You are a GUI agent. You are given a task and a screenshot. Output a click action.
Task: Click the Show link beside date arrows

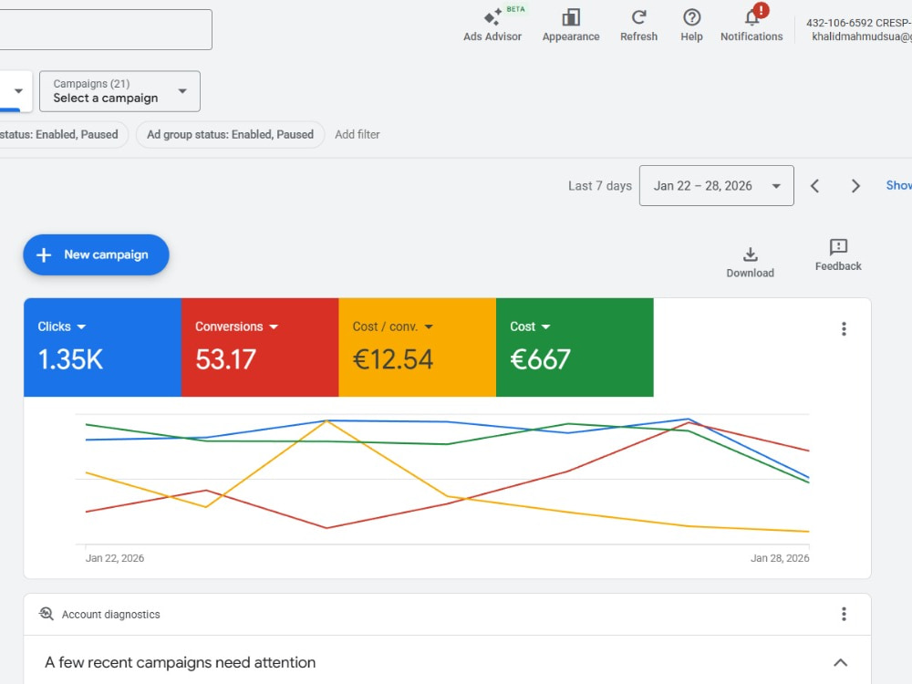898,185
